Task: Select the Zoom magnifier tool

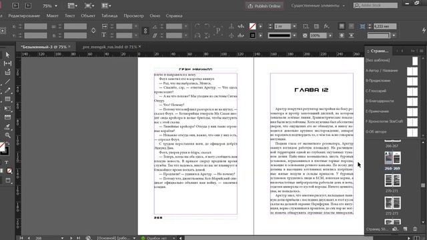Action: tap(7, 135)
